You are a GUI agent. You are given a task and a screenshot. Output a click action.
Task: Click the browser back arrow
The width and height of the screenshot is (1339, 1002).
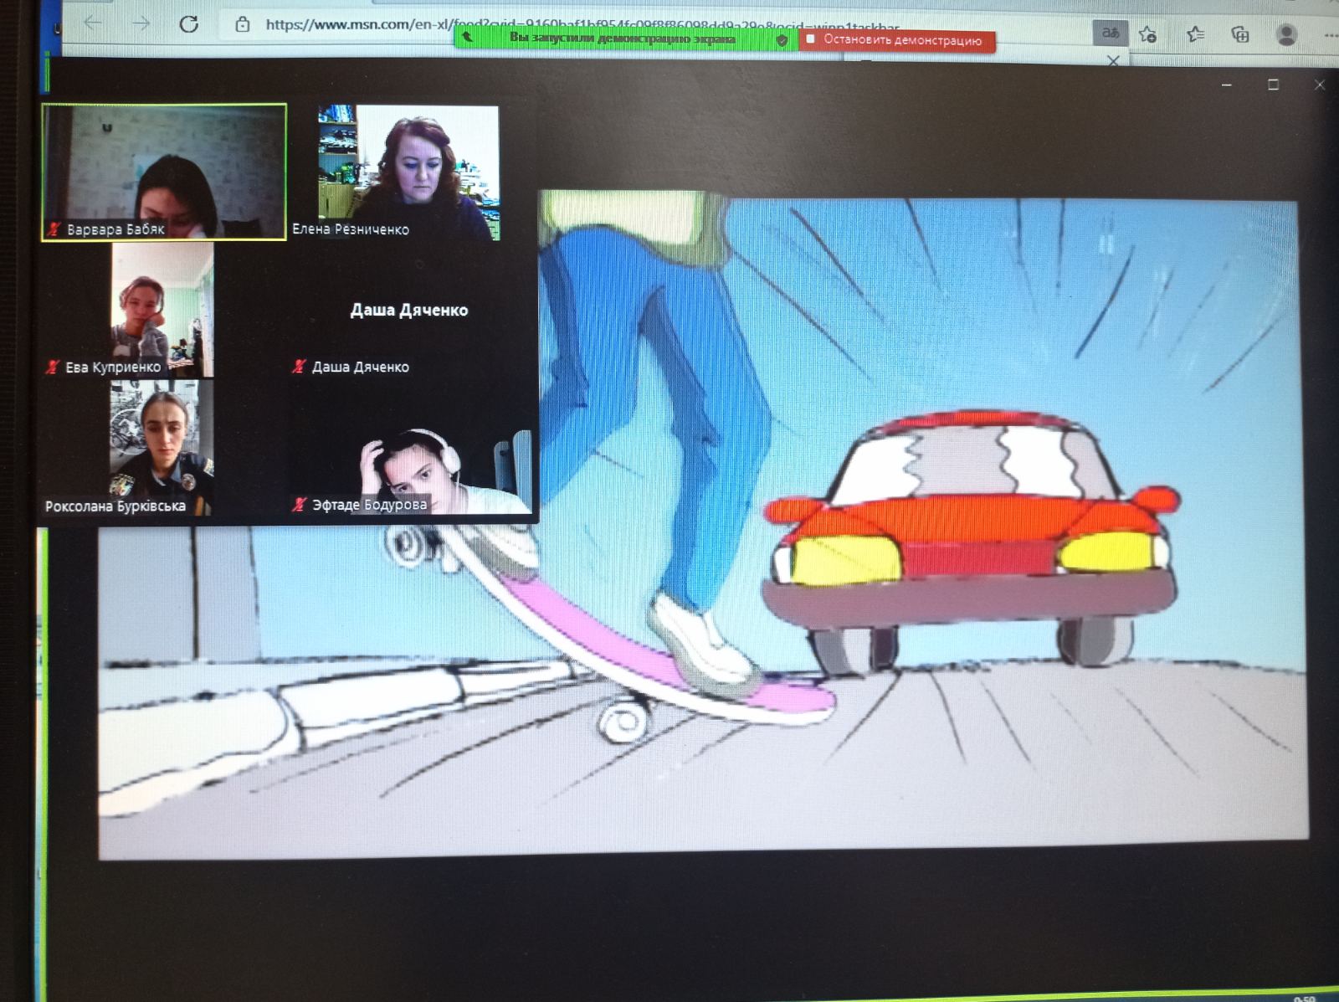tap(93, 23)
